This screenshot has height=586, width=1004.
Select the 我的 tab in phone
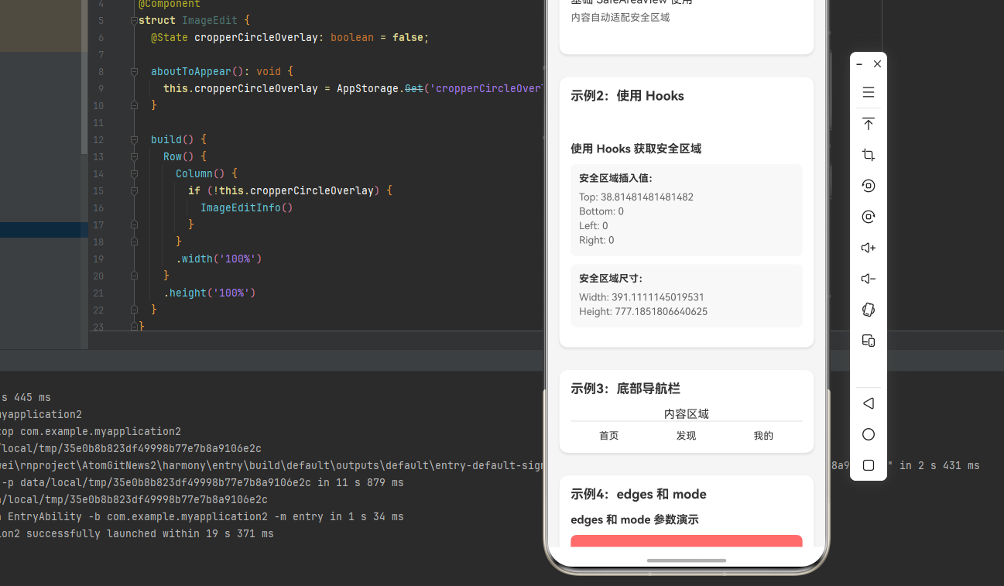click(x=763, y=436)
